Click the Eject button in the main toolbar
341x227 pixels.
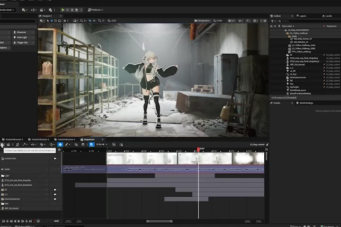[77, 10]
